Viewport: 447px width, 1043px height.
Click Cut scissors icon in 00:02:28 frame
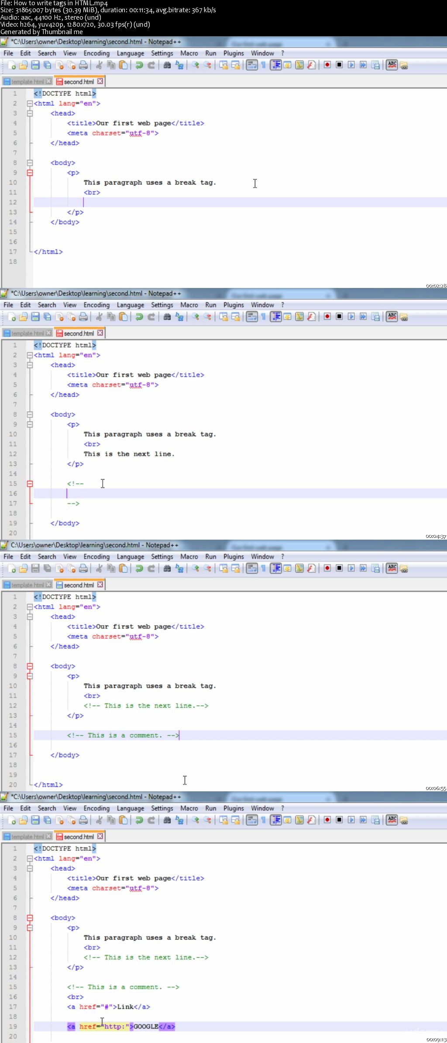click(99, 65)
